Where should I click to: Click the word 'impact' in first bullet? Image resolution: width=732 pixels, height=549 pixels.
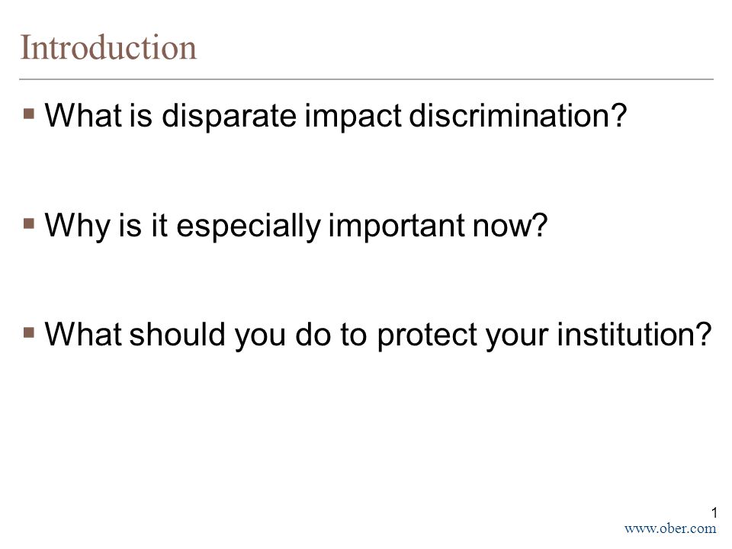[353, 117]
